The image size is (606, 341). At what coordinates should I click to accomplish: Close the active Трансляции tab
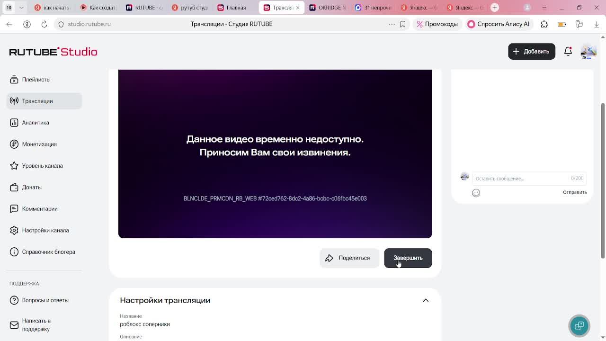(x=298, y=8)
